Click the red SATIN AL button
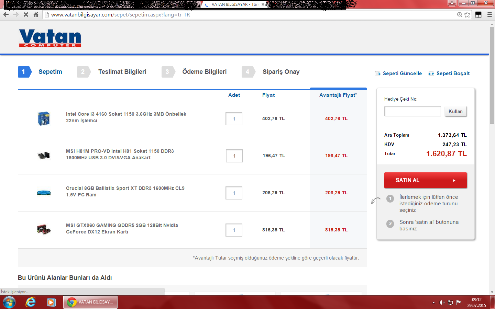Viewport: 495px width, 309px height. point(426,180)
